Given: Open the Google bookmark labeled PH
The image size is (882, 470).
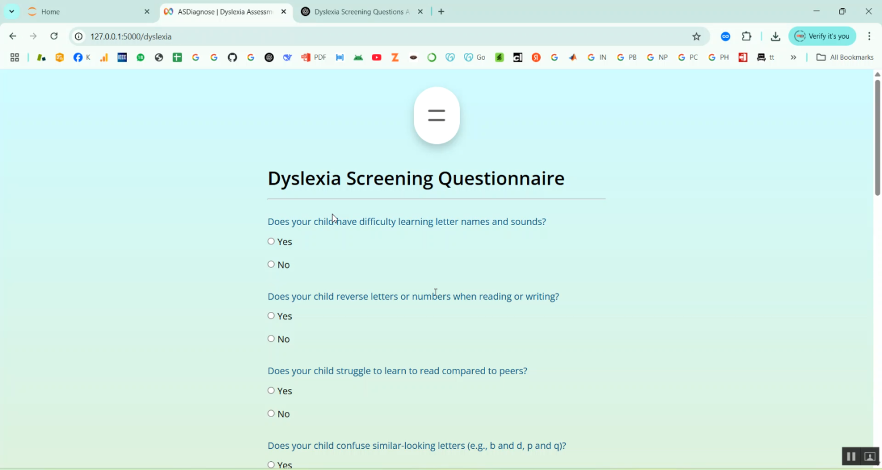Looking at the screenshot, I should tap(719, 58).
